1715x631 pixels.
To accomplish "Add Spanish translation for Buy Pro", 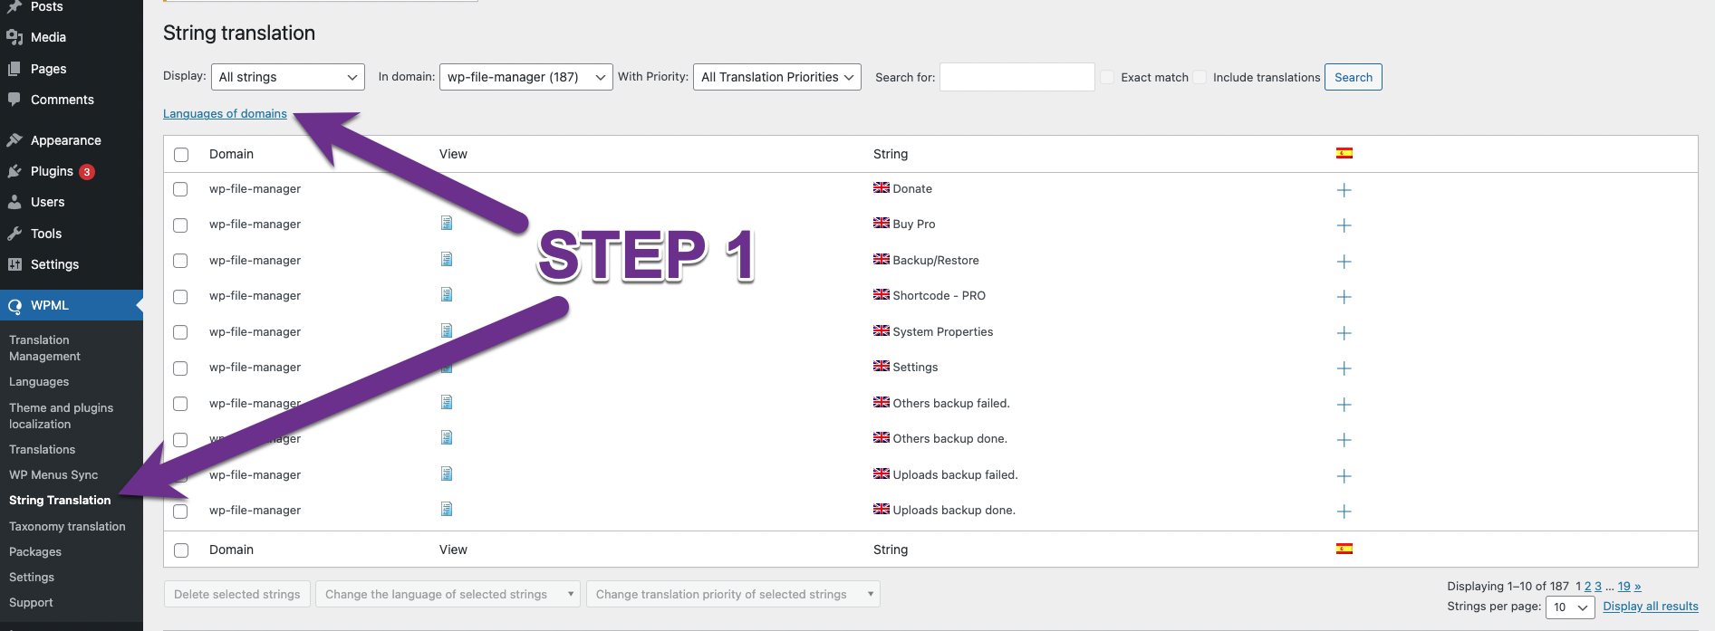I will (1344, 225).
